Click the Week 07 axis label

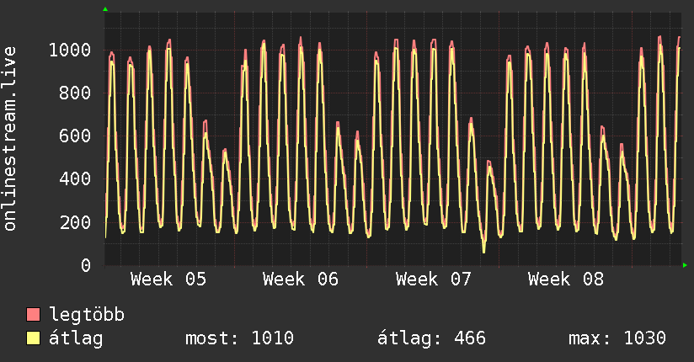click(433, 279)
